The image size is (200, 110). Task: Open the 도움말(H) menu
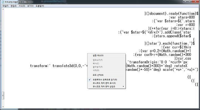coord(40,6)
